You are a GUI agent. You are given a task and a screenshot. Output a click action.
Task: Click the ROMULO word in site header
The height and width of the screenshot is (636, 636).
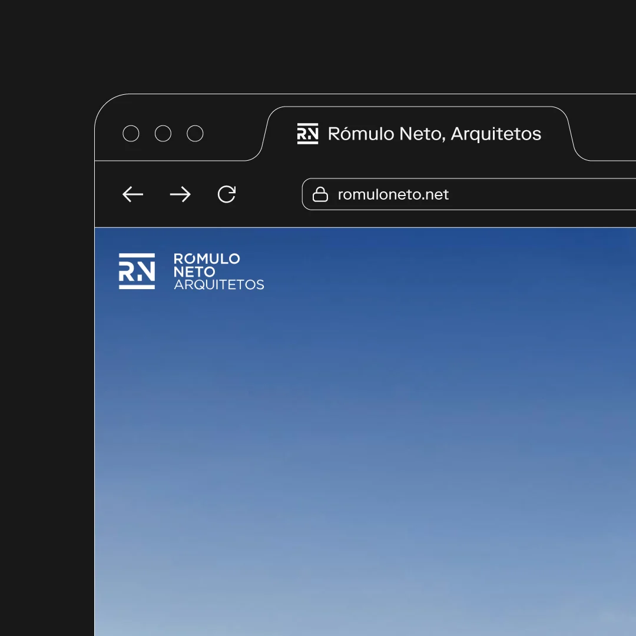tap(207, 259)
